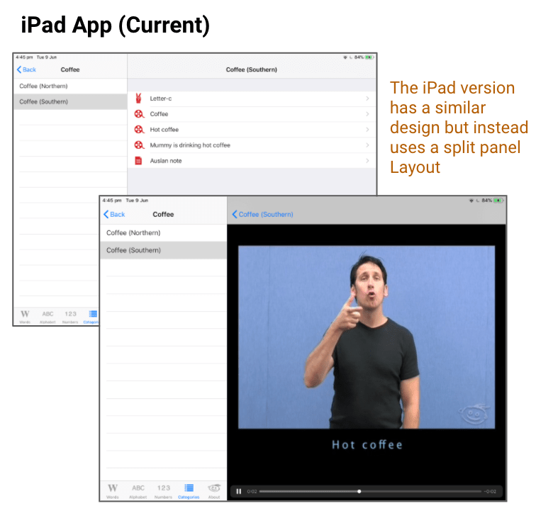The width and height of the screenshot is (536, 513).
Task: Open Alphabet tab in rear window
Action: pos(48,317)
